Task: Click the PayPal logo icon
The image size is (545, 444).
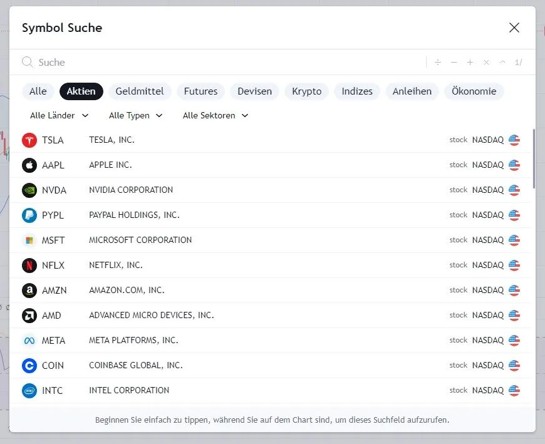Action: 29,215
